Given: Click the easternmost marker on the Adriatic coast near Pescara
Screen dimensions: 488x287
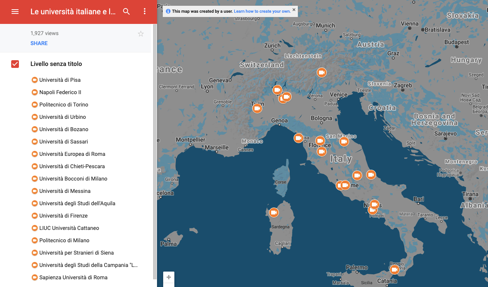Looking at the screenshot, I should tap(371, 175).
